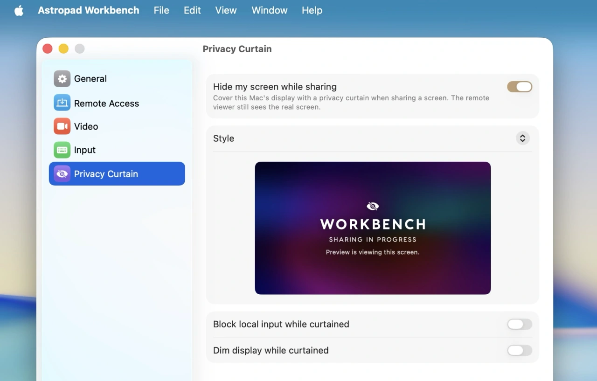
Task: Open the Edit menu
Action: (192, 10)
